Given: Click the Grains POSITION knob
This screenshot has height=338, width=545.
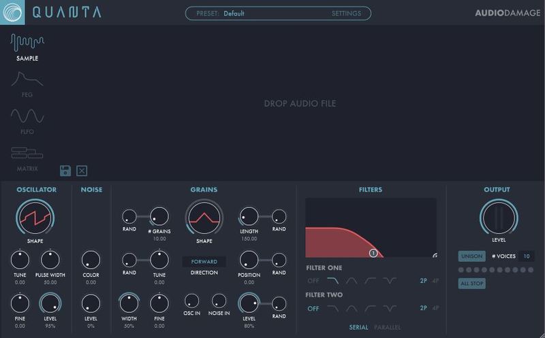Looking at the screenshot, I should click(x=249, y=260).
